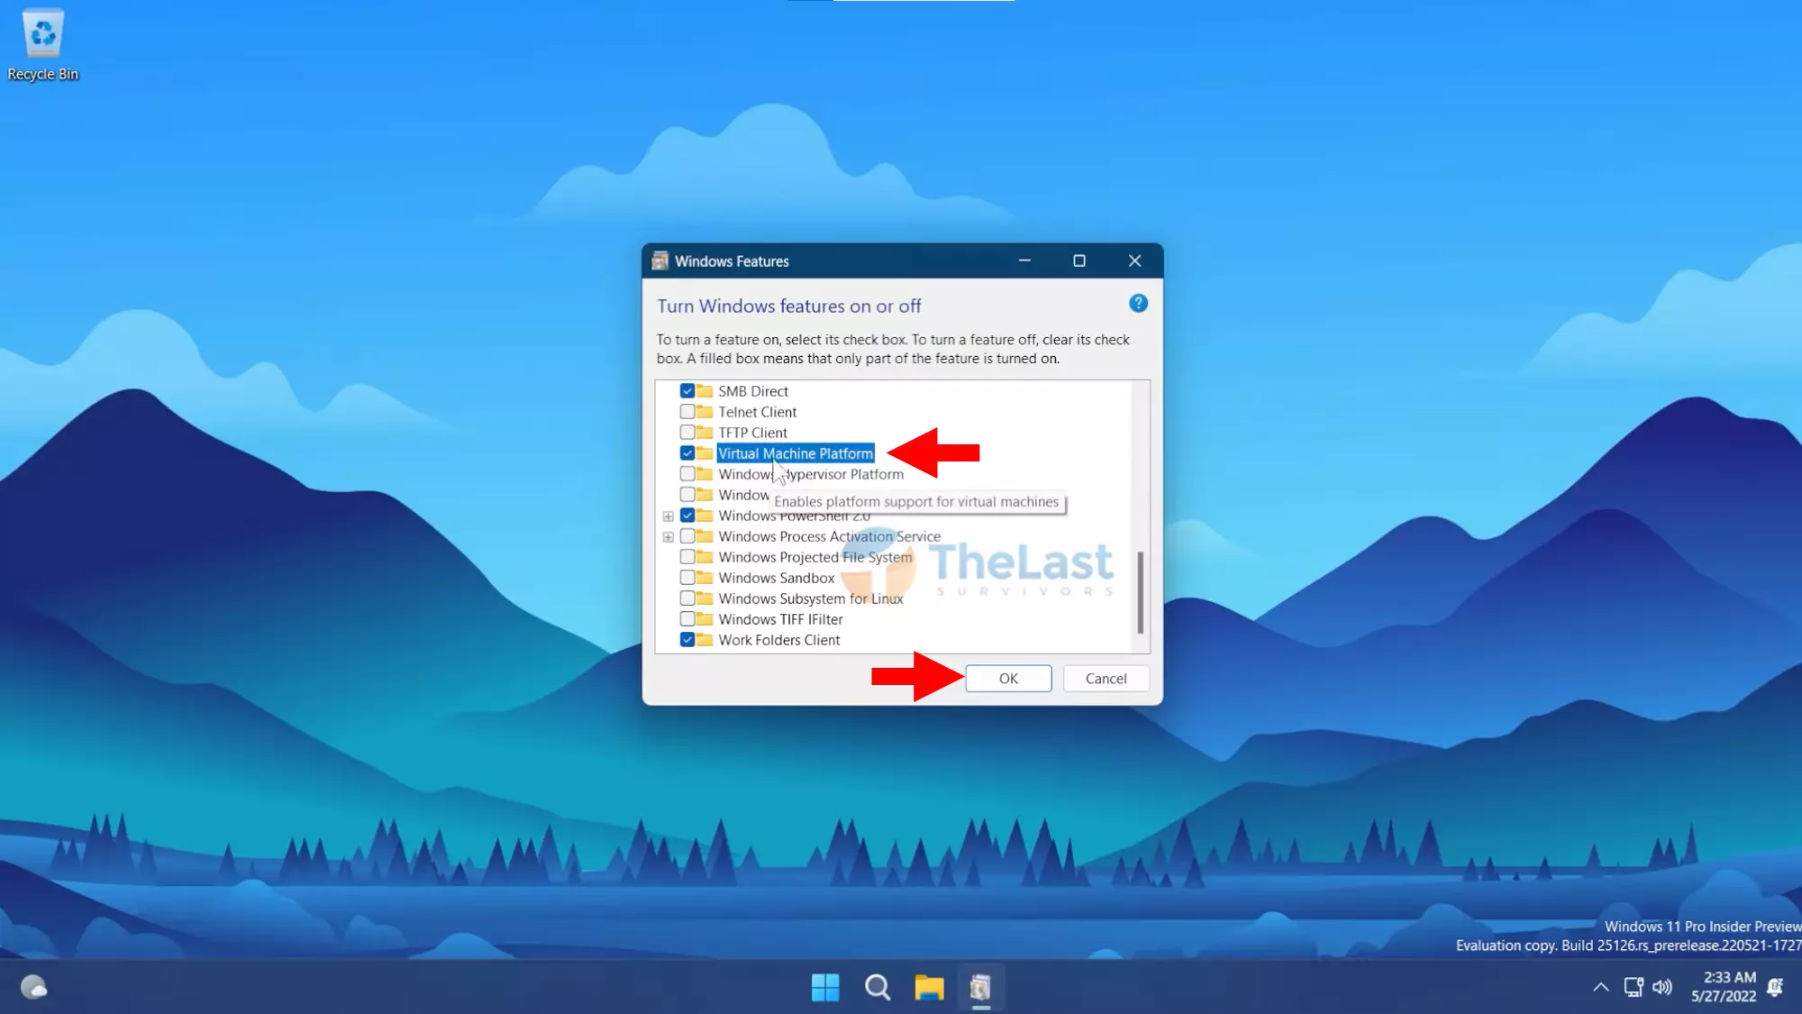Select the SMB Direct label
The image size is (1802, 1014).
coord(753,391)
